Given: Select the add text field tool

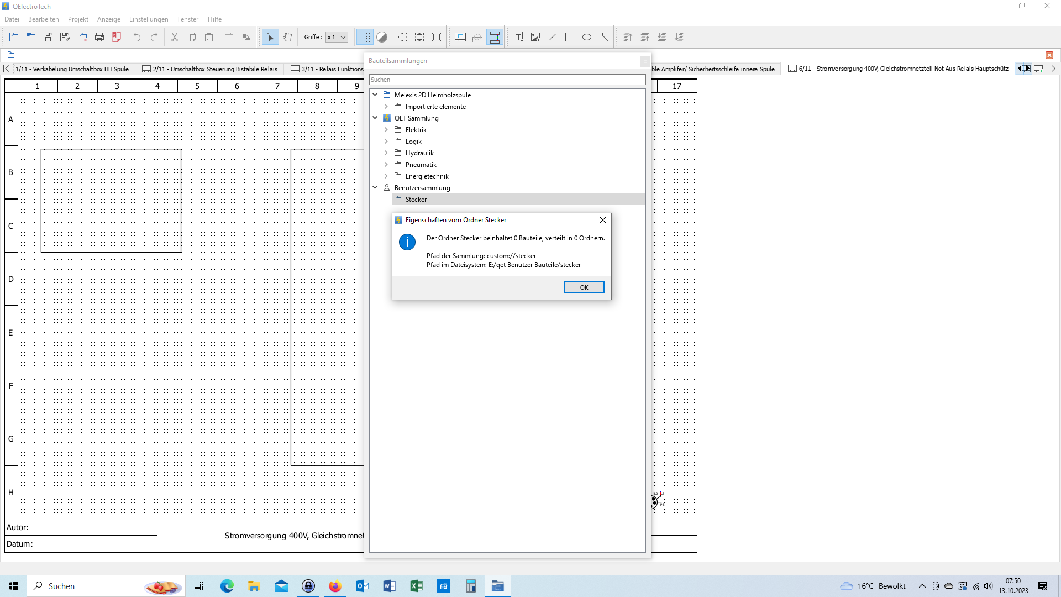Looking at the screenshot, I should tap(518, 37).
